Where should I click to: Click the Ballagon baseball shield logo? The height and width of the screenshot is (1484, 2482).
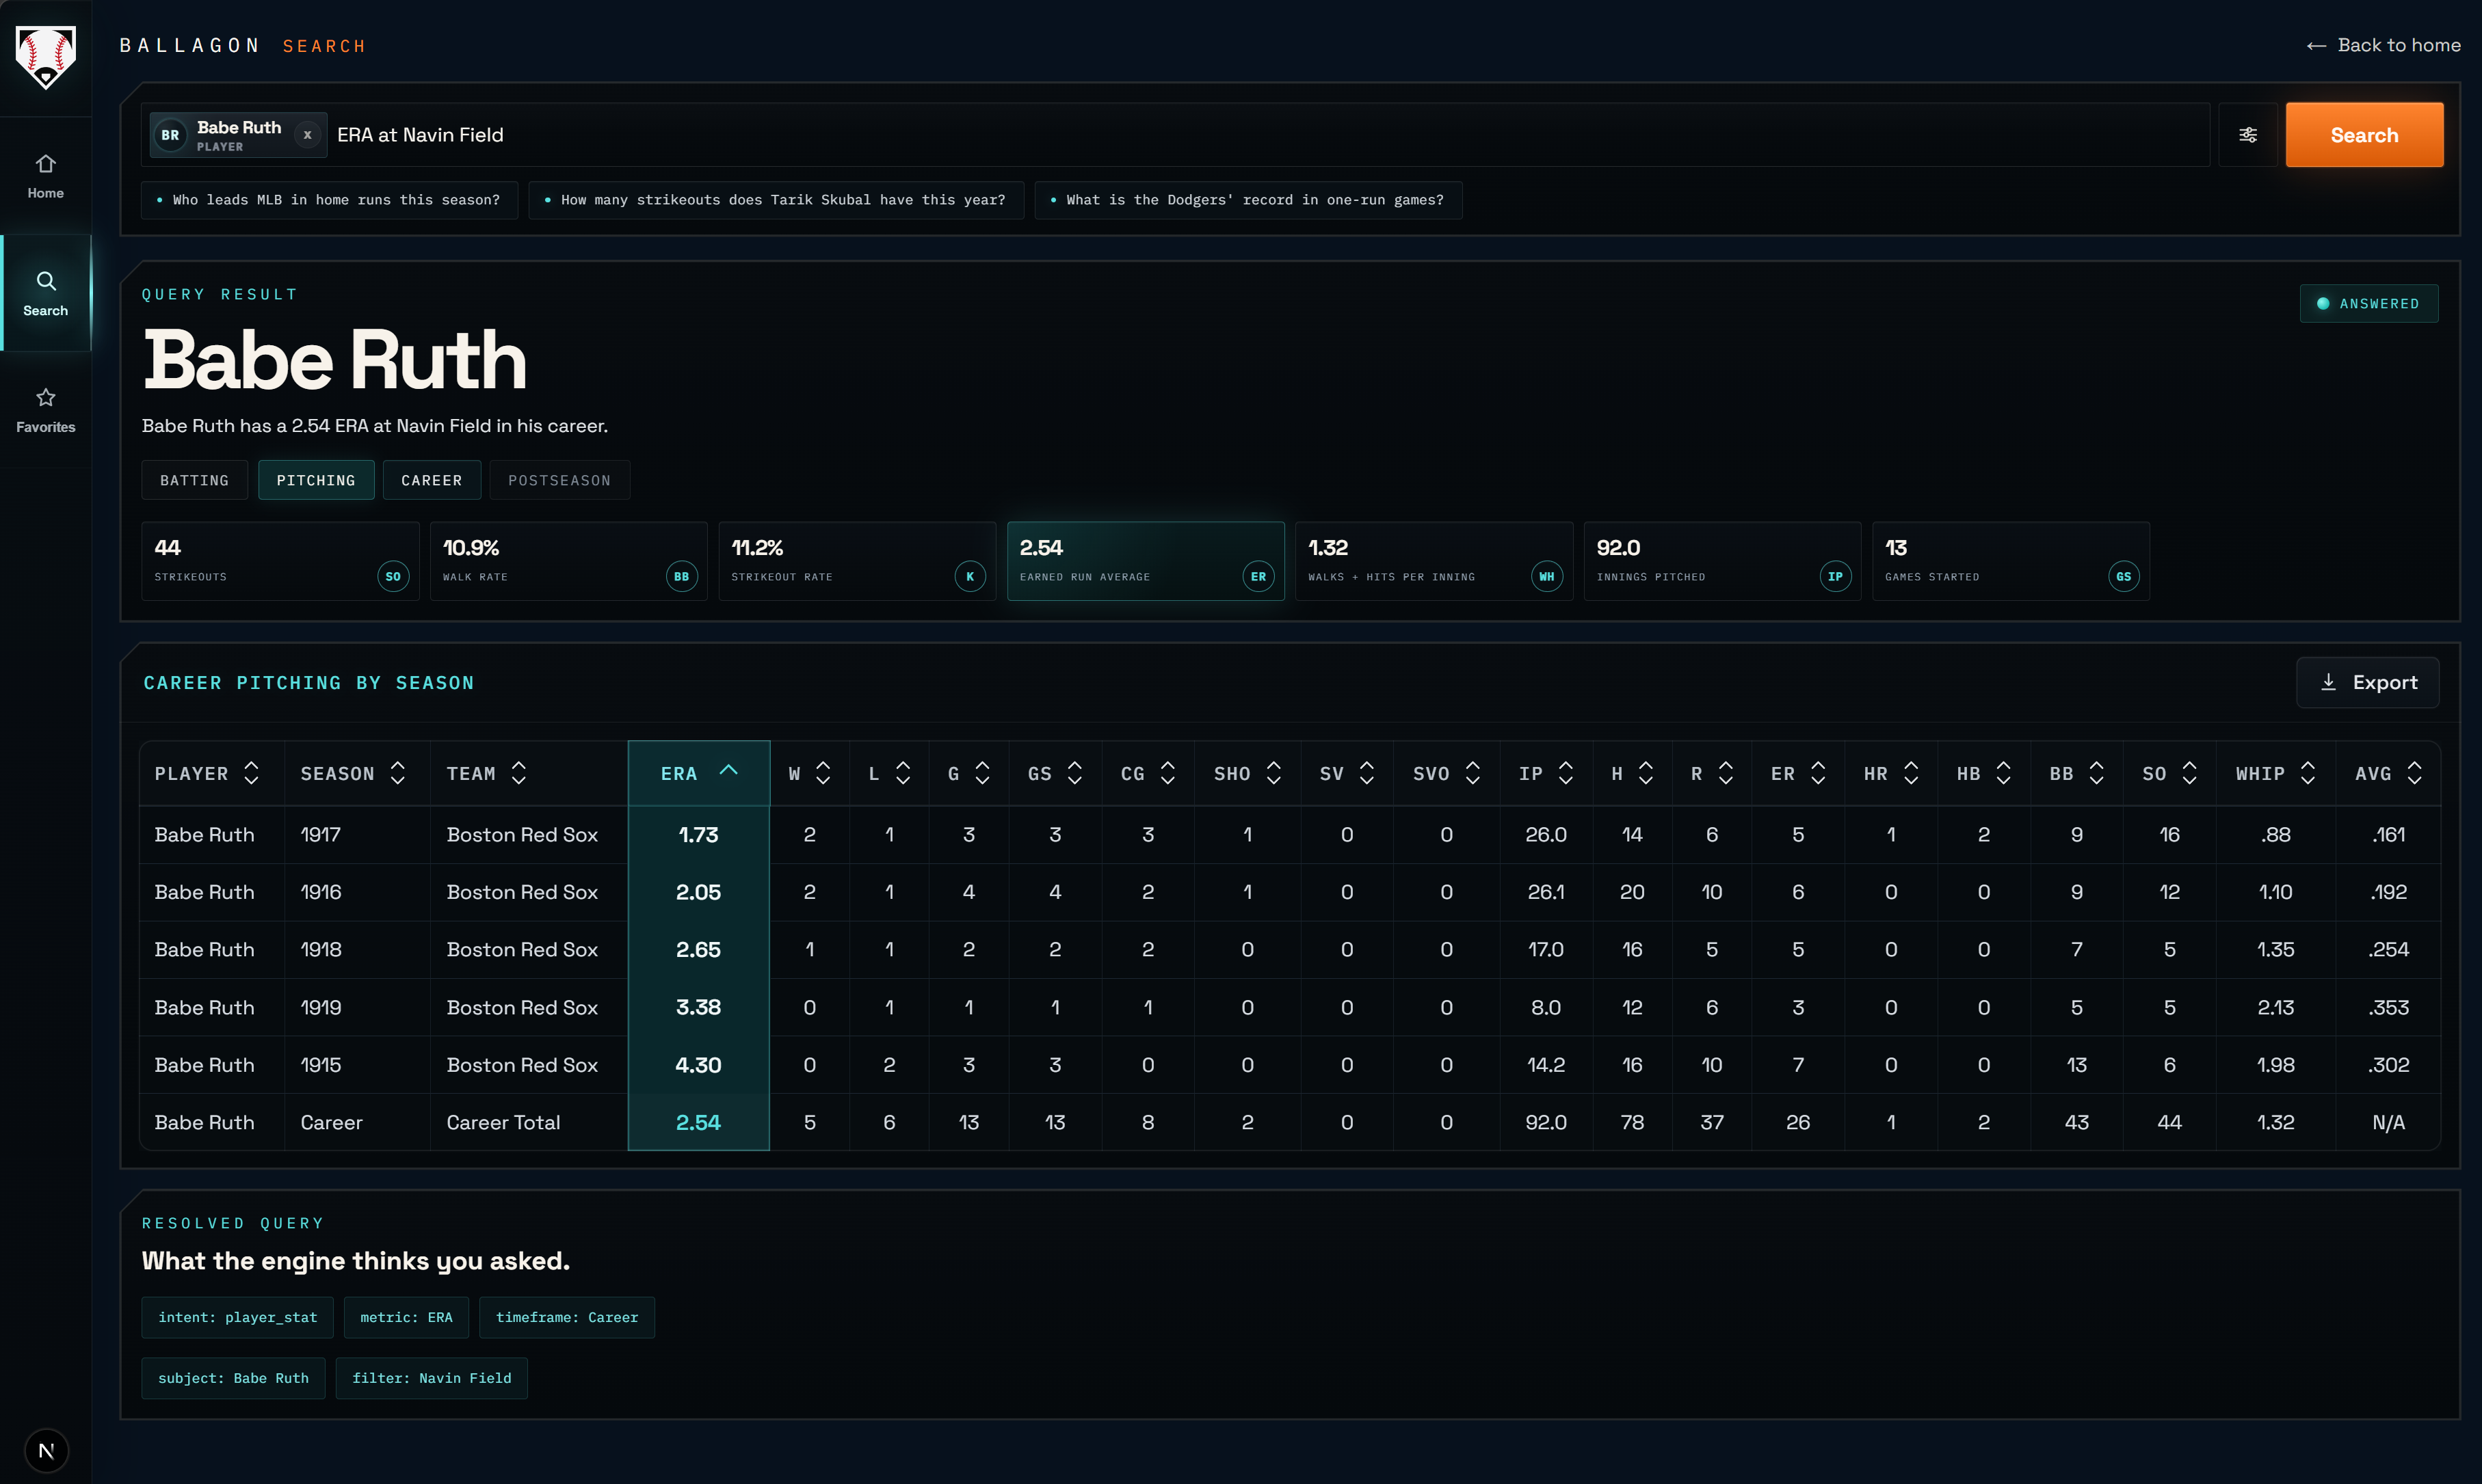[45, 57]
